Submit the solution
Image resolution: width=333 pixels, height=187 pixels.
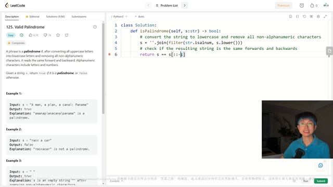[x=321, y=181]
